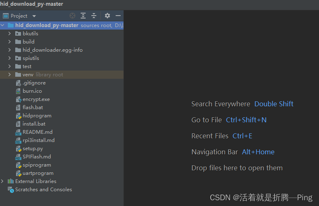319x206 pixels.
Task: Select External Libraries label
Action: coord(36,181)
